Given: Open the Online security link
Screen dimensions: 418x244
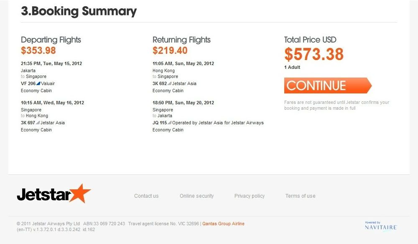Looking at the screenshot, I should point(197,196).
